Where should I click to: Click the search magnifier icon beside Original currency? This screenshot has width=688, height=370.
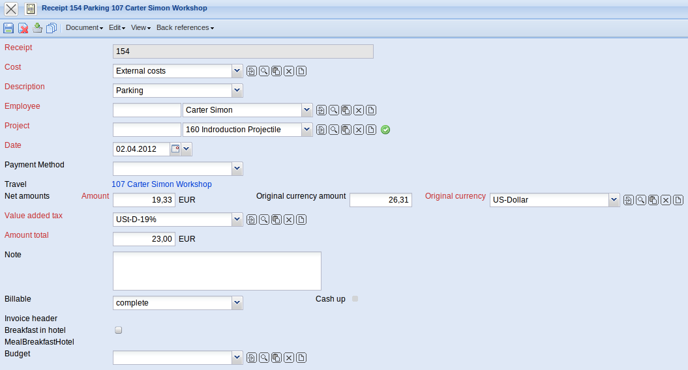click(x=641, y=200)
